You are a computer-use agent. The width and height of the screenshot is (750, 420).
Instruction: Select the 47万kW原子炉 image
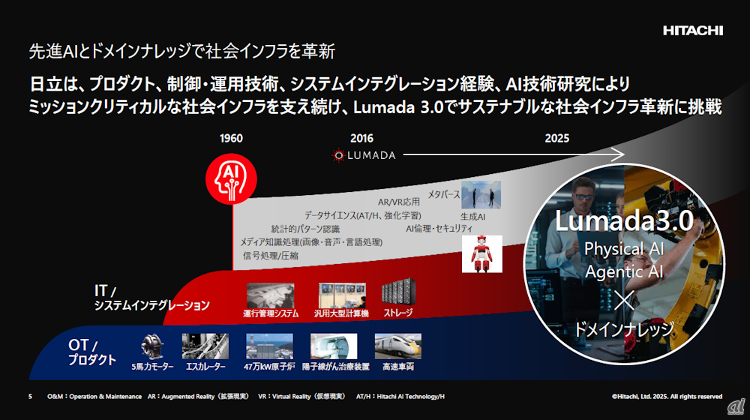point(269,346)
